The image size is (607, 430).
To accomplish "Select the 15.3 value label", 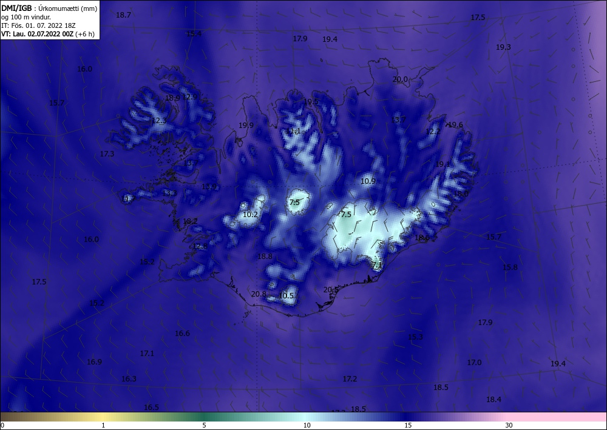I will [415, 337].
